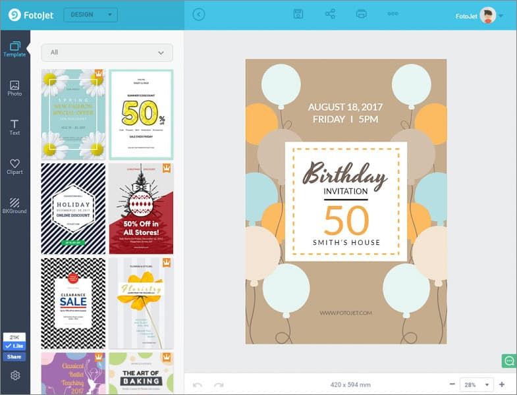517x395 pixels.
Task: Share the design via share icon
Action: pyautogui.click(x=330, y=14)
